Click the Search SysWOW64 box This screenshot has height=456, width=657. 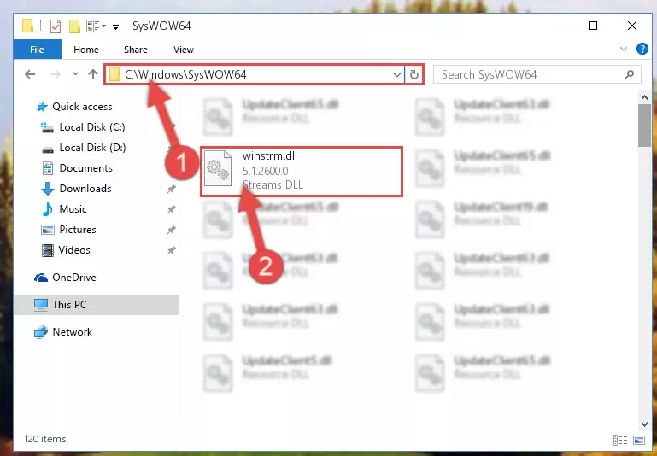[x=537, y=74]
